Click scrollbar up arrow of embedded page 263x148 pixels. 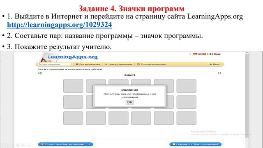247,53
